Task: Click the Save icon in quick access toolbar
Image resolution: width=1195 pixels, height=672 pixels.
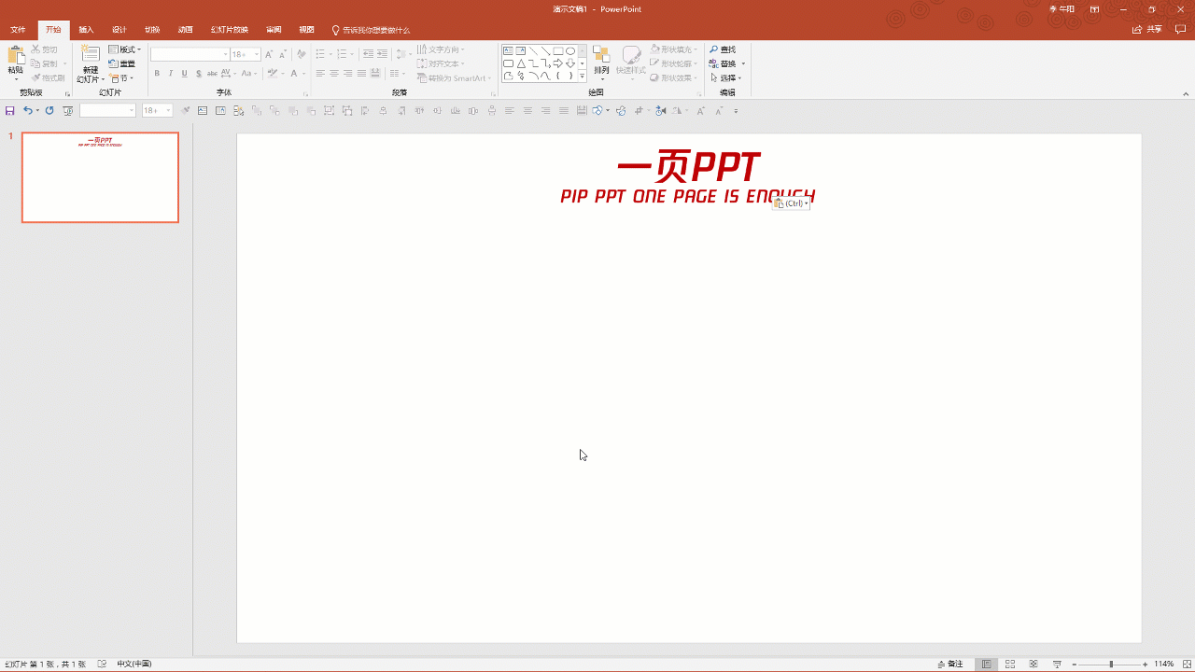Action: coord(10,110)
